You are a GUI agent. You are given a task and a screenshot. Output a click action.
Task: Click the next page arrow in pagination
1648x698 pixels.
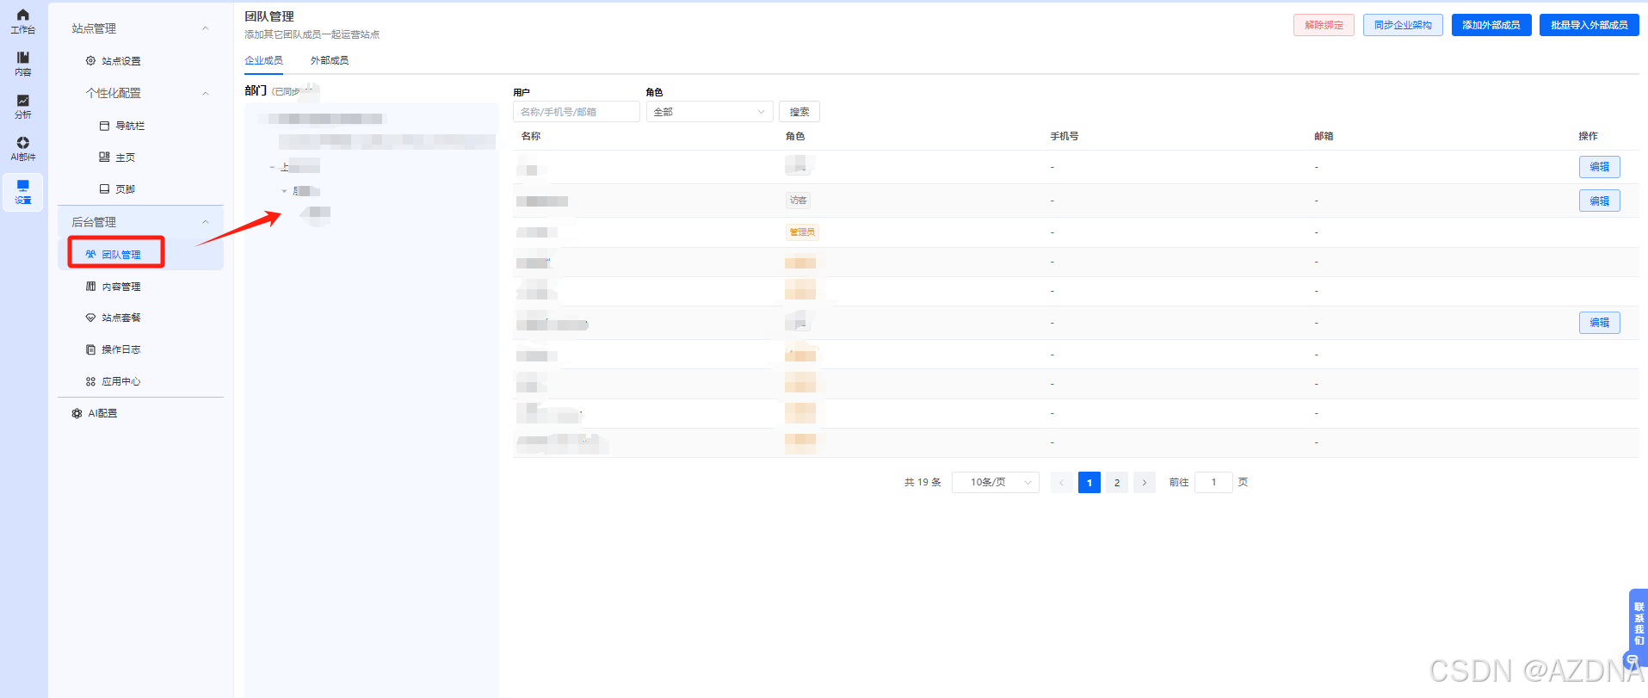[x=1145, y=483]
